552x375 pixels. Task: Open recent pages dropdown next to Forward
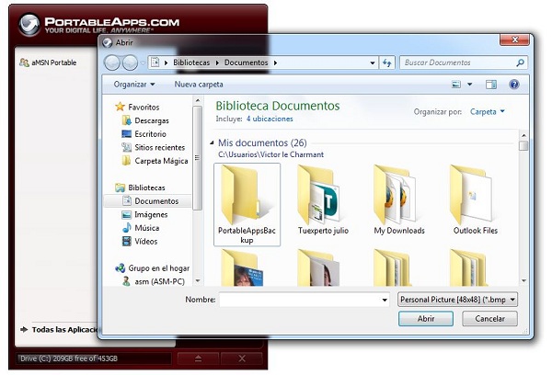(x=143, y=63)
